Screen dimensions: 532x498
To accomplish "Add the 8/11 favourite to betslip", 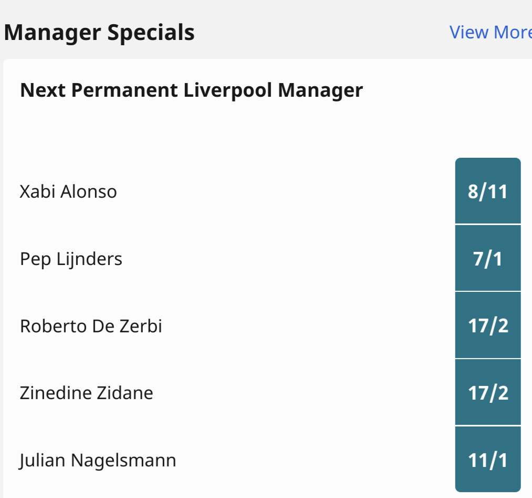I will pyautogui.click(x=488, y=191).
